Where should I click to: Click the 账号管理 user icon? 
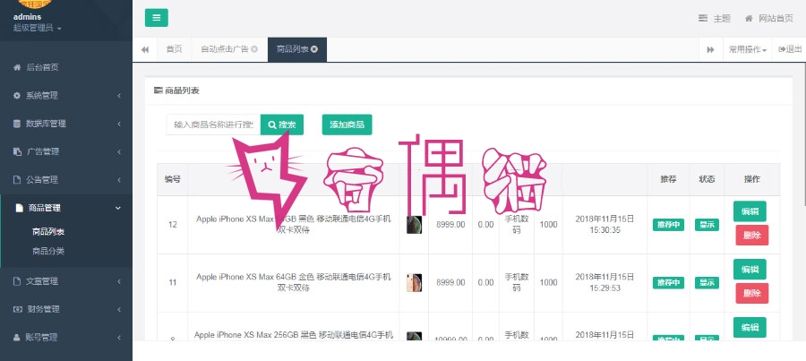16,338
